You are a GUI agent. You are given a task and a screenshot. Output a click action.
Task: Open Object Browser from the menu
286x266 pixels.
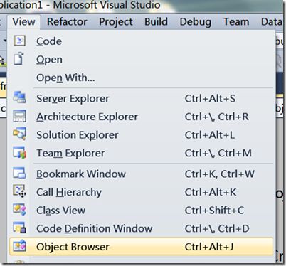tap(142, 247)
